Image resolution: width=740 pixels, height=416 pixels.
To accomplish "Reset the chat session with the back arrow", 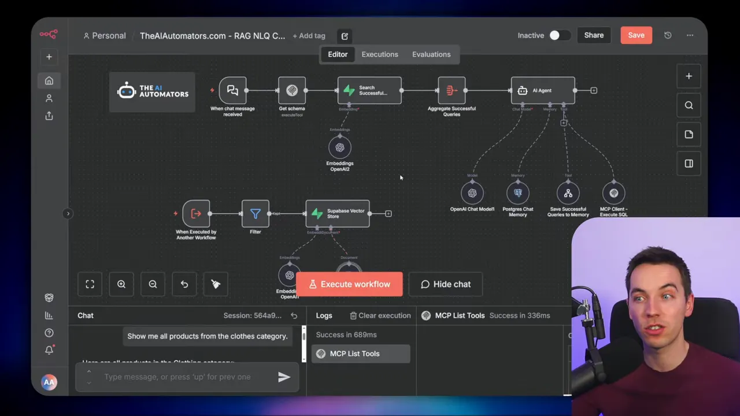I will point(294,315).
